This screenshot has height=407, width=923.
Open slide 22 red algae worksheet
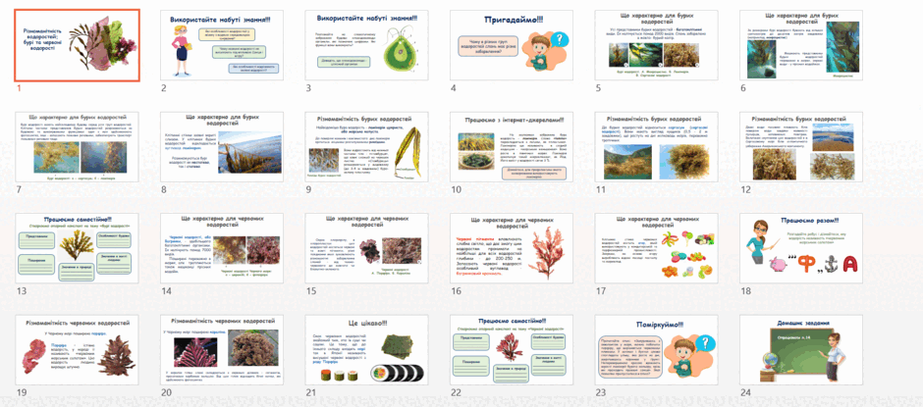(511, 350)
